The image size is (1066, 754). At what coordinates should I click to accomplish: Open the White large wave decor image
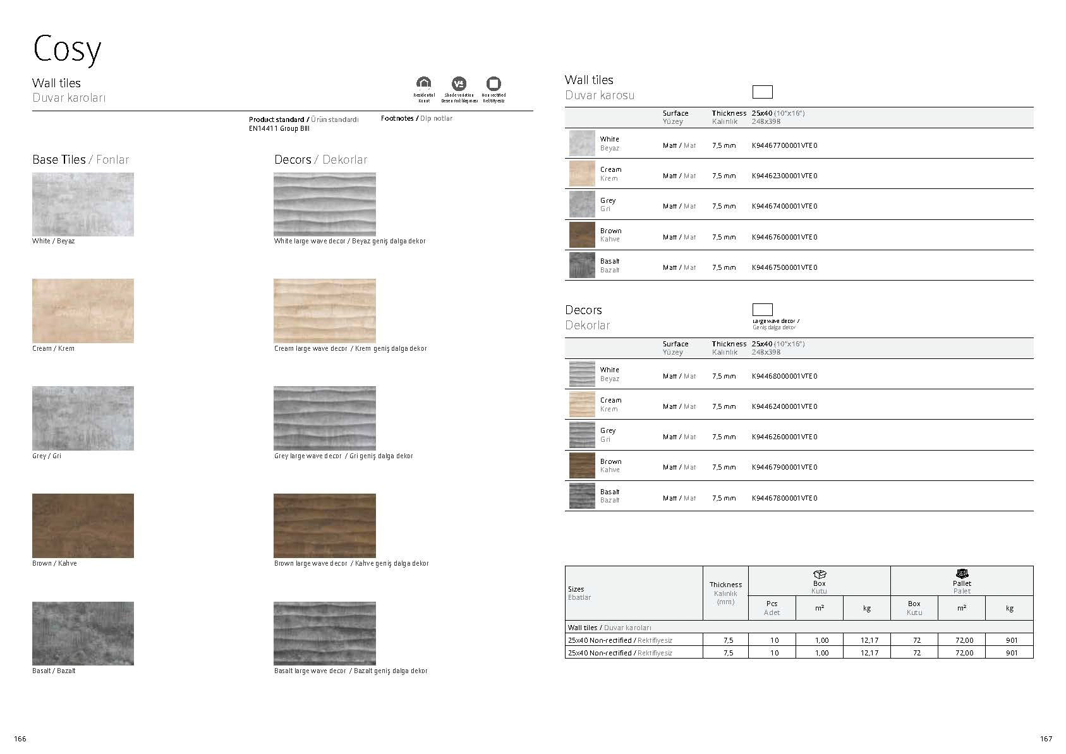click(325, 204)
